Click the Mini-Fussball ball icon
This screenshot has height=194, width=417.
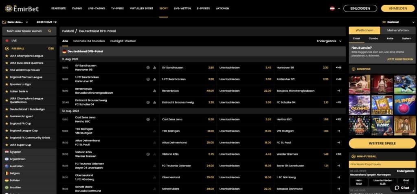pyautogui.click(x=353, y=156)
